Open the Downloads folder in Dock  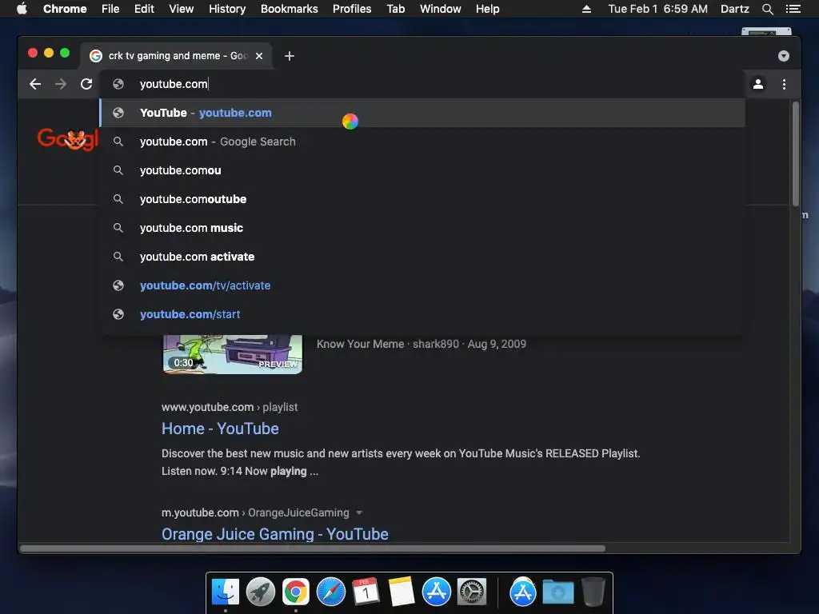pyautogui.click(x=557, y=592)
